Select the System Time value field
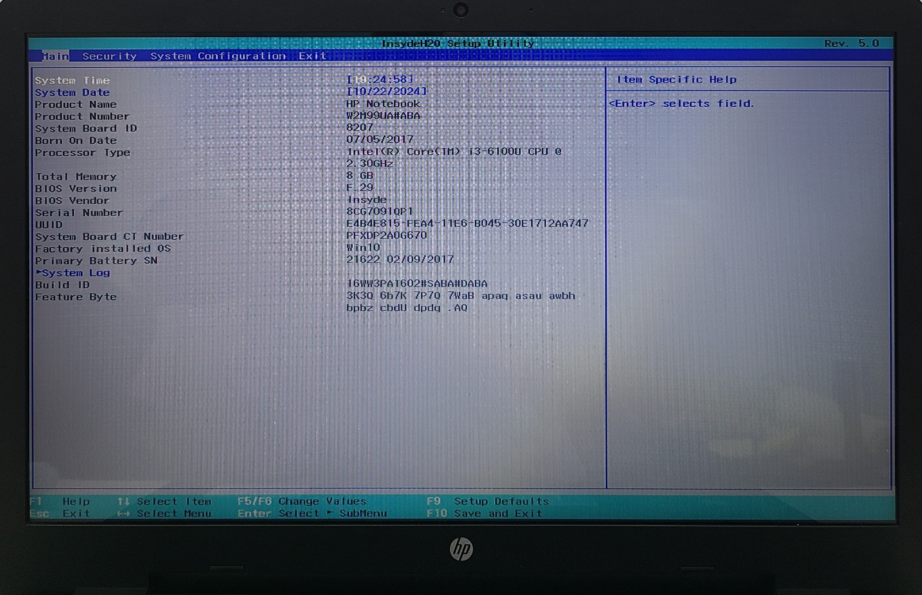This screenshot has width=922, height=595. pyautogui.click(x=380, y=79)
